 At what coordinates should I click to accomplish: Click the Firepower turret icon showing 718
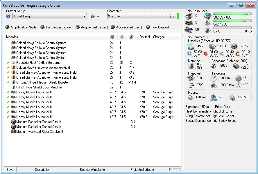190,78
